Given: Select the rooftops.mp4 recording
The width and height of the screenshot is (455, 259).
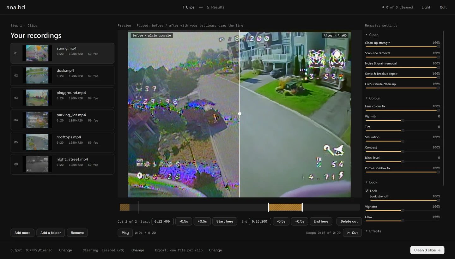Looking at the screenshot, I should (62, 142).
